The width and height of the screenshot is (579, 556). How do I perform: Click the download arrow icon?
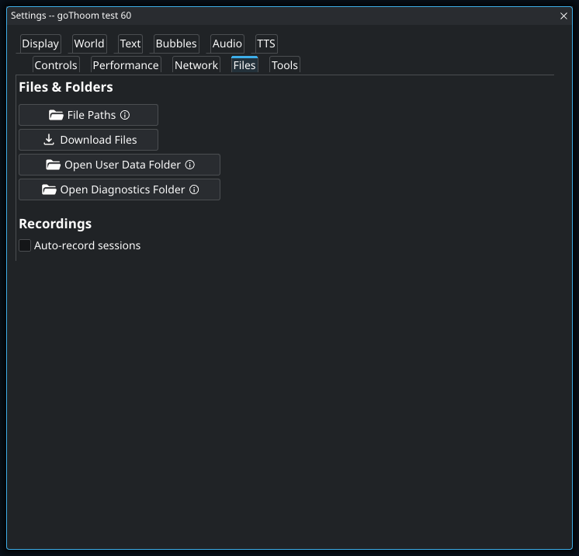pyautogui.click(x=49, y=140)
